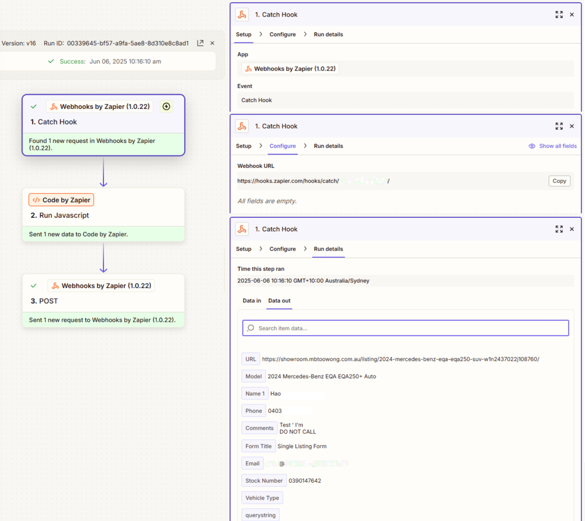Click the Event field showing Catch Hook

click(405, 100)
